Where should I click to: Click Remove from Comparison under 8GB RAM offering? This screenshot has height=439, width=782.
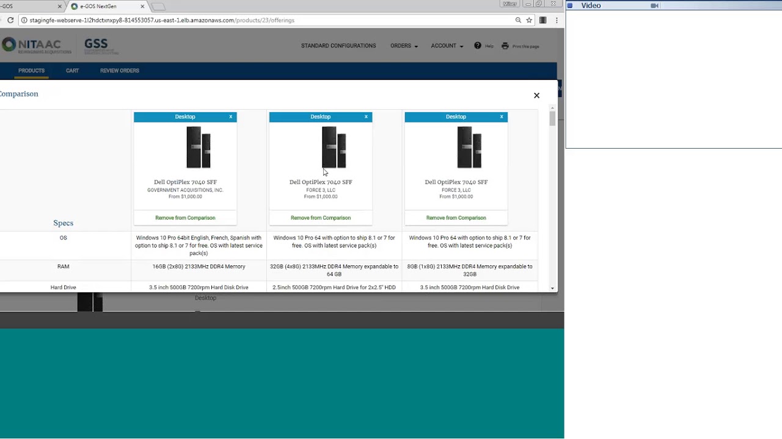click(456, 218)
